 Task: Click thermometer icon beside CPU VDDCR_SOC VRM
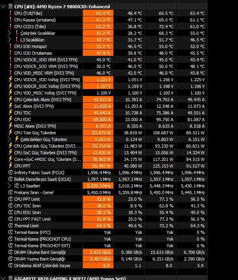pyautogui.click(x=11, y=66)
